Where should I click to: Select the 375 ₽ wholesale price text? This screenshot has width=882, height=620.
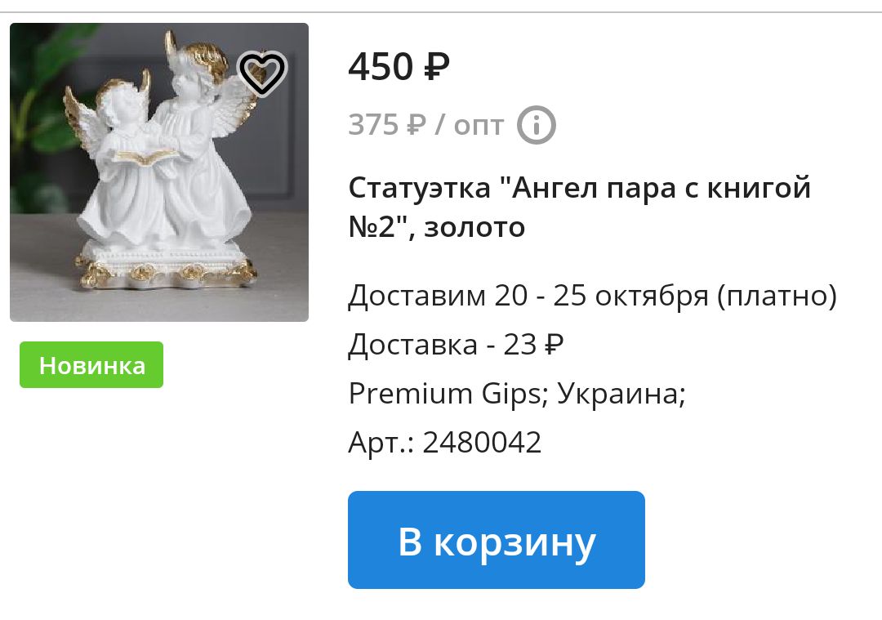coord(387,124)
